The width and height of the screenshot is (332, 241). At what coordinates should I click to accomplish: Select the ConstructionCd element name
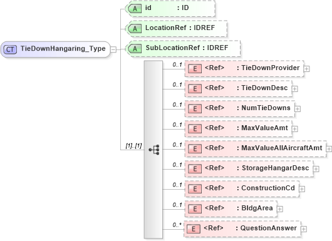tap(268, 188)
